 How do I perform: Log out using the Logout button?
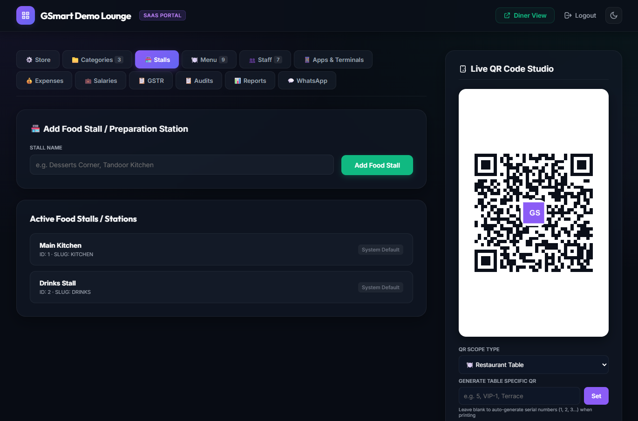580,15
